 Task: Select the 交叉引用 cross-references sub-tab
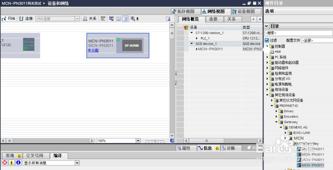pos(36,156)
